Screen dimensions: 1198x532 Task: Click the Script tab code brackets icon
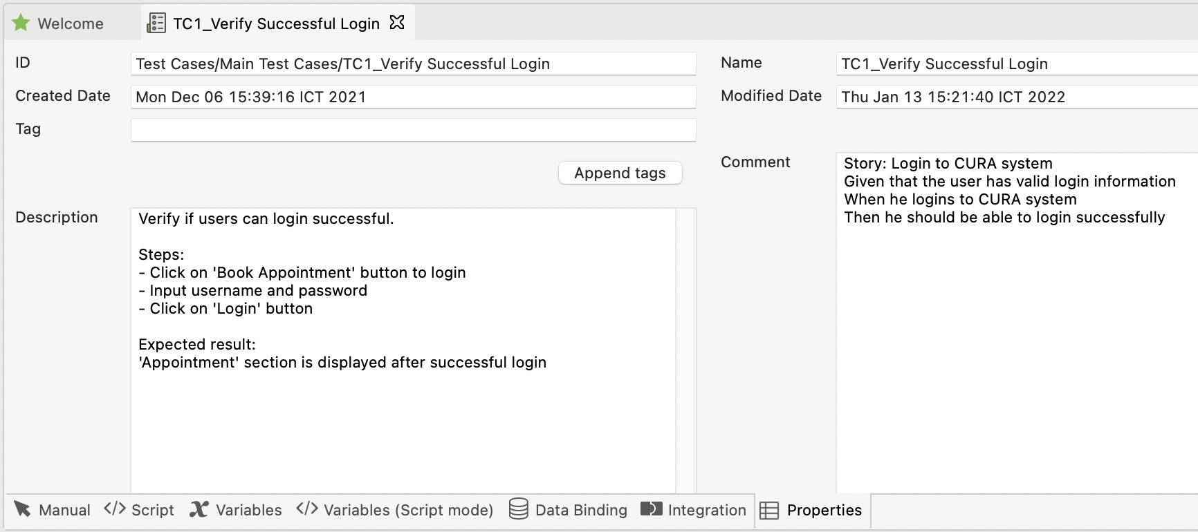pos(115,509)
